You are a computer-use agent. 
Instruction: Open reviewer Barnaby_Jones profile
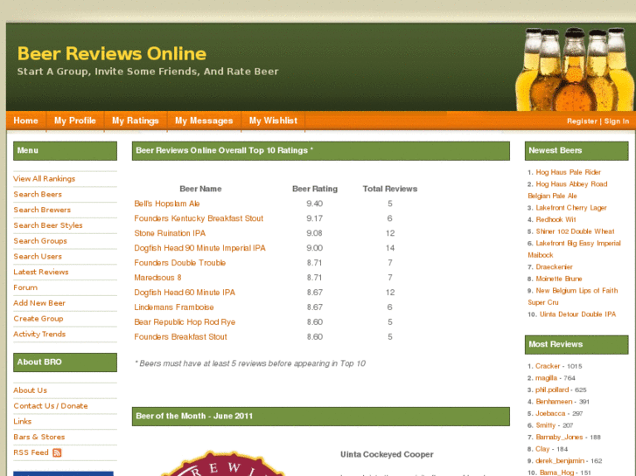(x=559, y=437)
